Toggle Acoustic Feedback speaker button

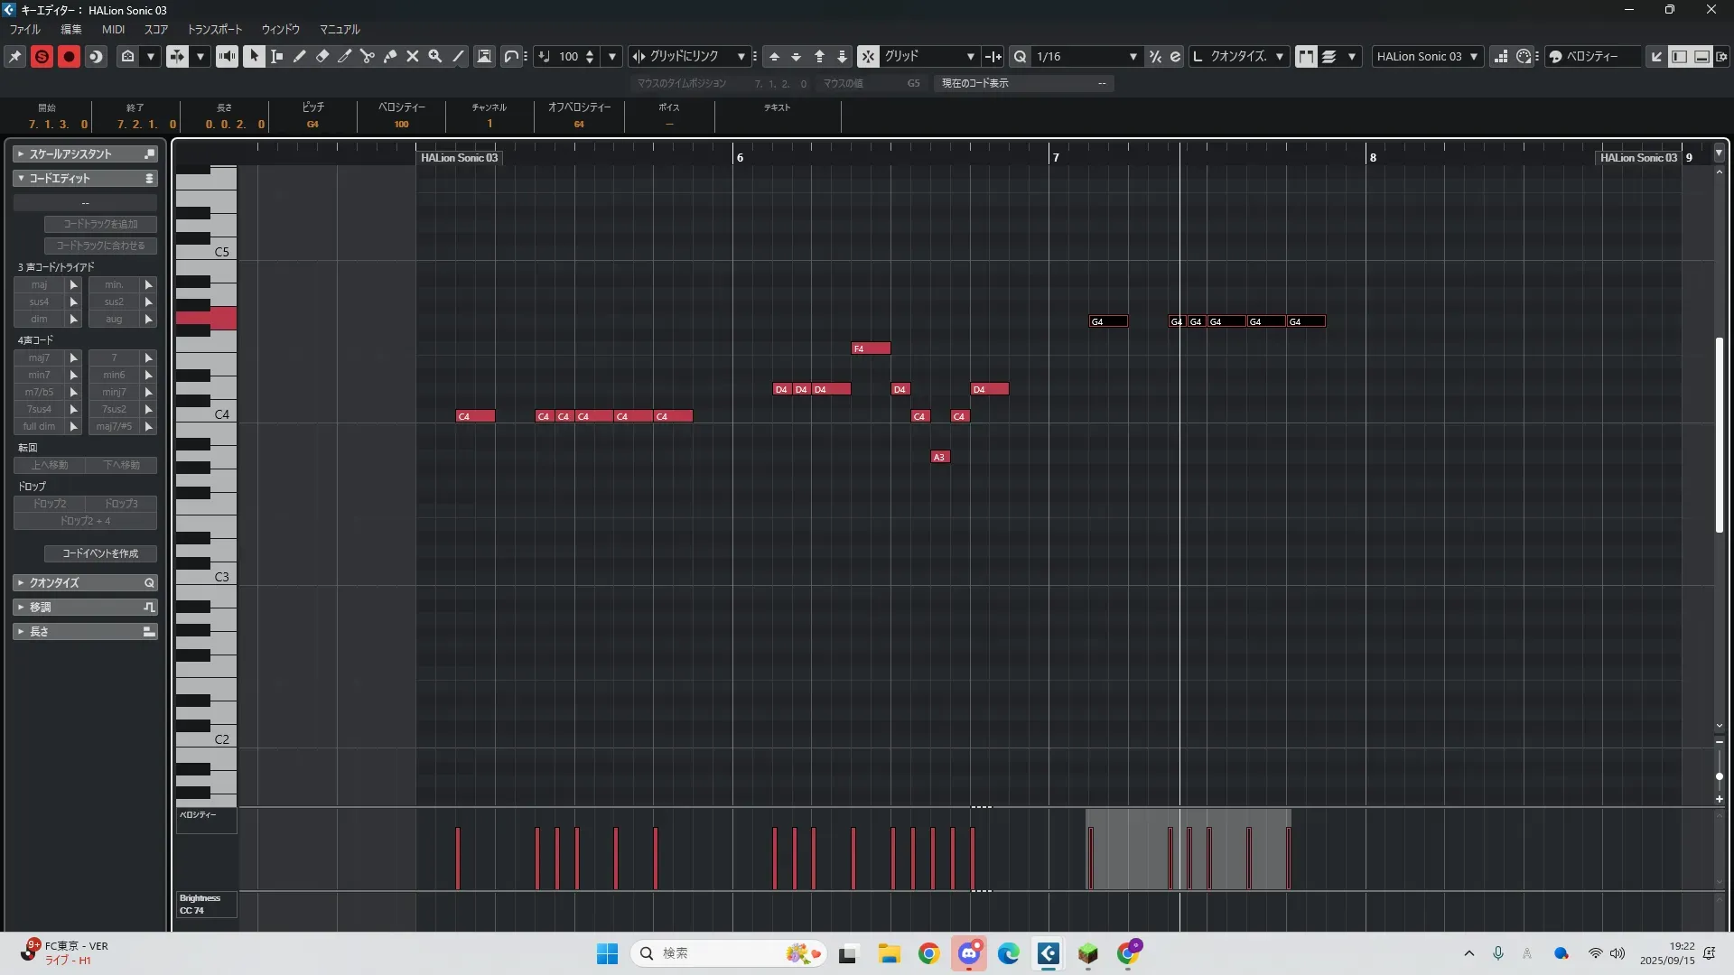tap(227, 56)
